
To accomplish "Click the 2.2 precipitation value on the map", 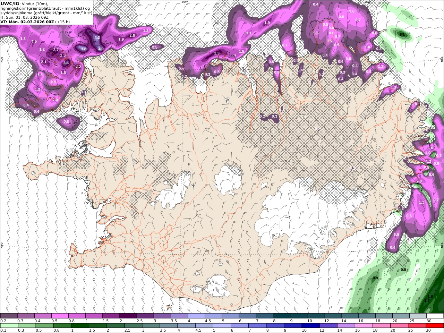I will [78, 67].
